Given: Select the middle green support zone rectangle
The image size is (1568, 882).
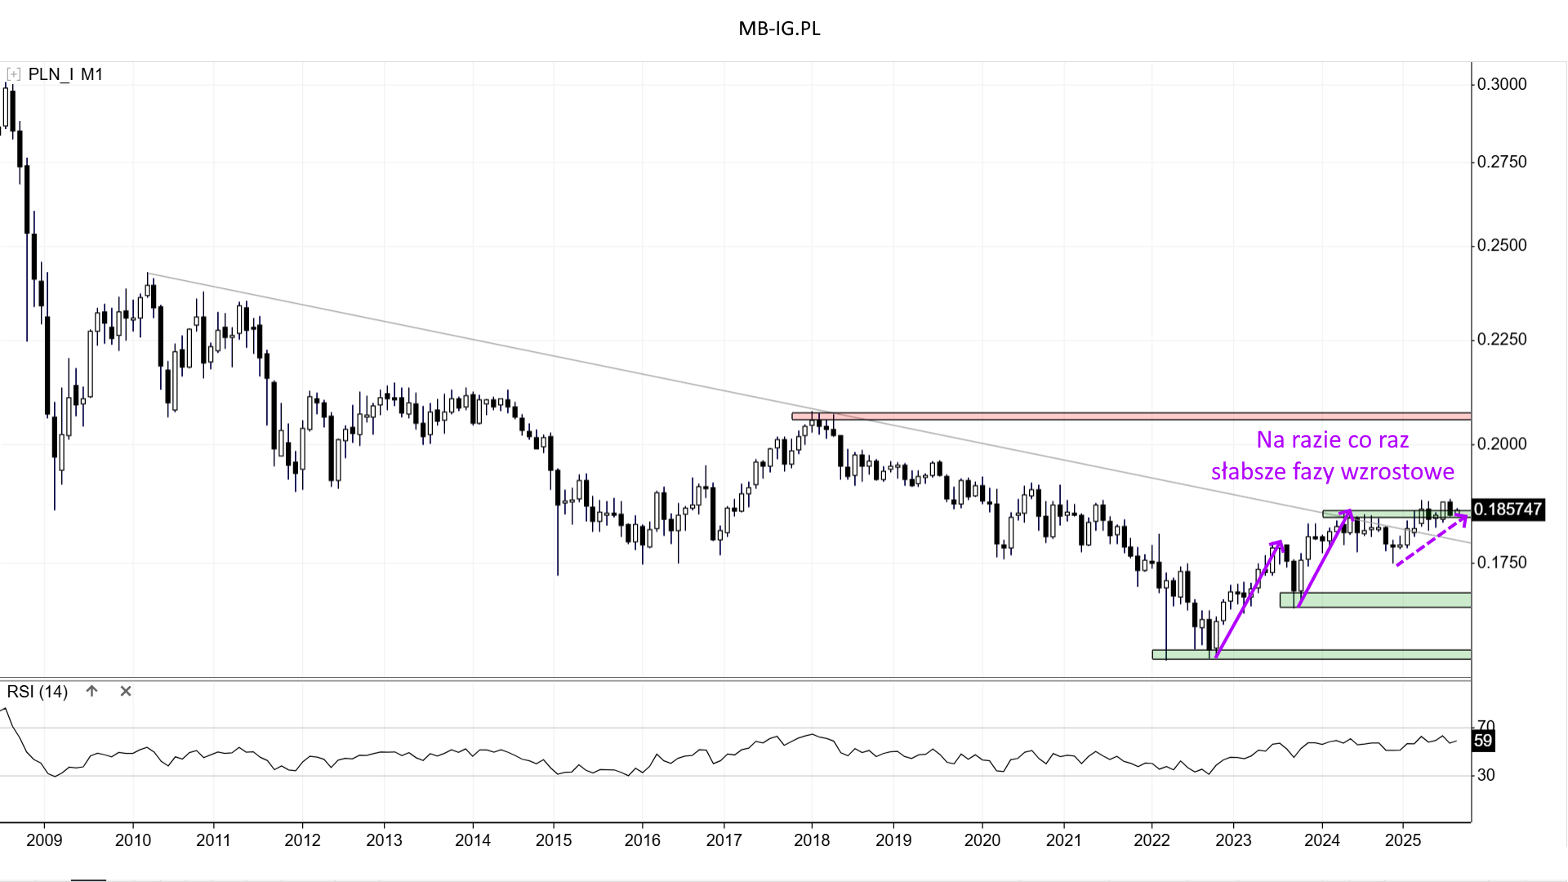Looking at the screenshot, I should (x=1388, y=600).
